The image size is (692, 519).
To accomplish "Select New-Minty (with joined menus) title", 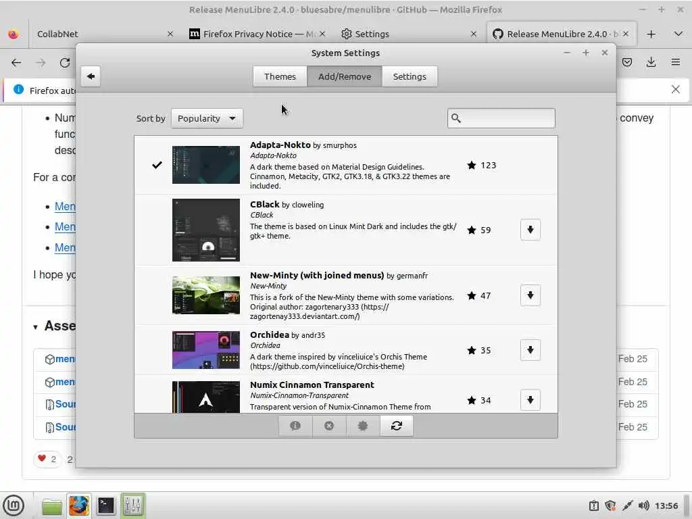I will 317,276.
